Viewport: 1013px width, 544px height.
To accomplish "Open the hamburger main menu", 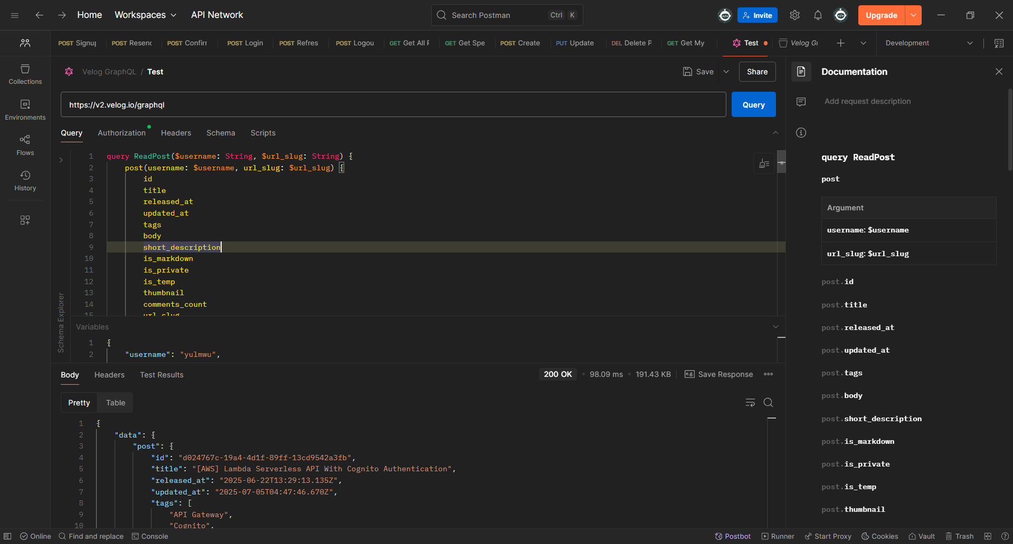I will tap(15, 15).
